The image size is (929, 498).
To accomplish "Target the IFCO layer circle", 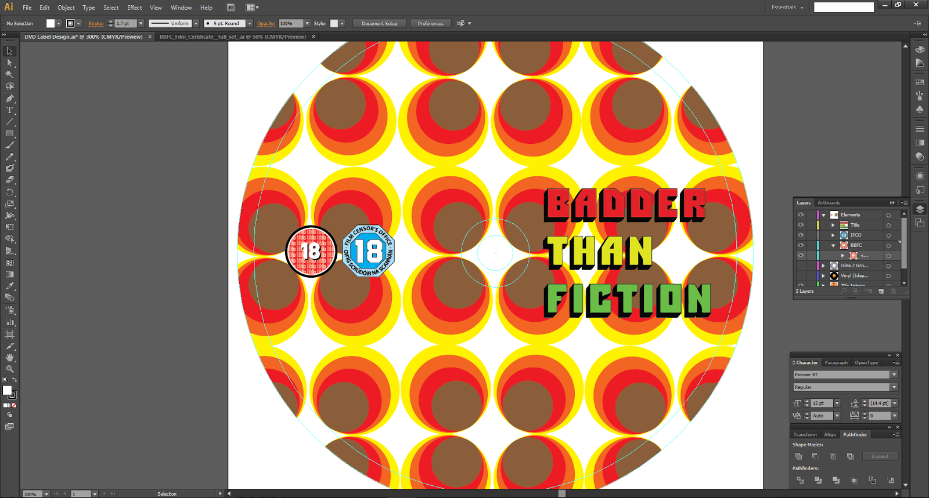I will pyautogui.click(x=888, y=235).
